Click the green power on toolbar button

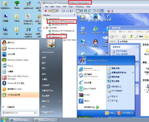pyautogui.click(x=54, y=11)
